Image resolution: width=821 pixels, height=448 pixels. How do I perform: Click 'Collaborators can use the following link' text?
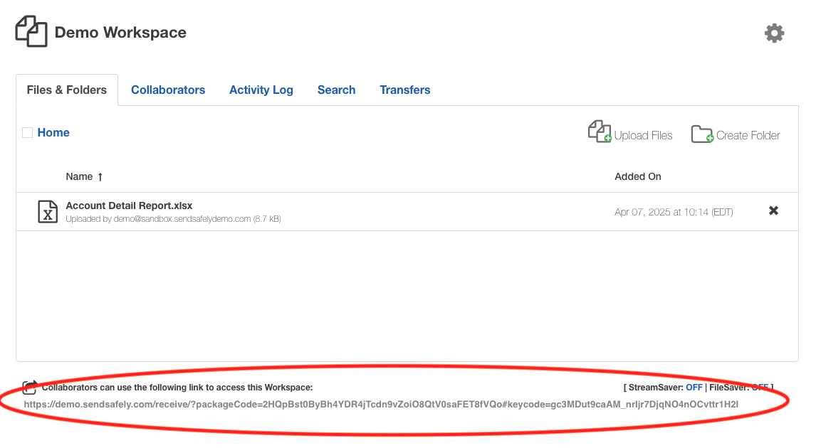[177, 388]
